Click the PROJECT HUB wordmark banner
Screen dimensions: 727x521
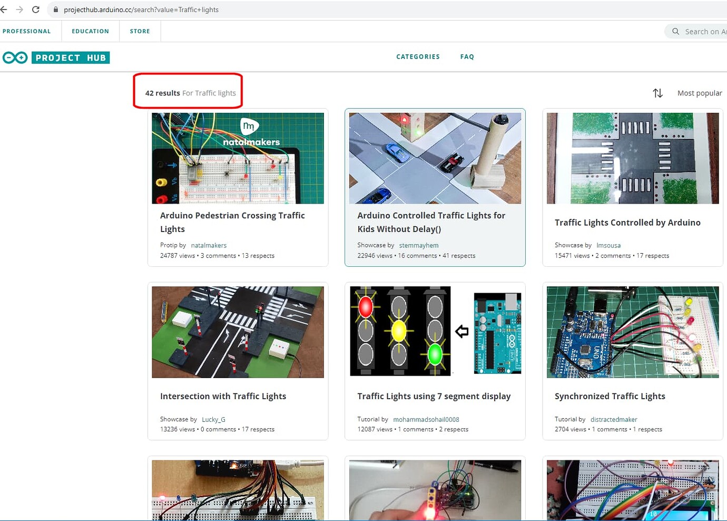71,57
